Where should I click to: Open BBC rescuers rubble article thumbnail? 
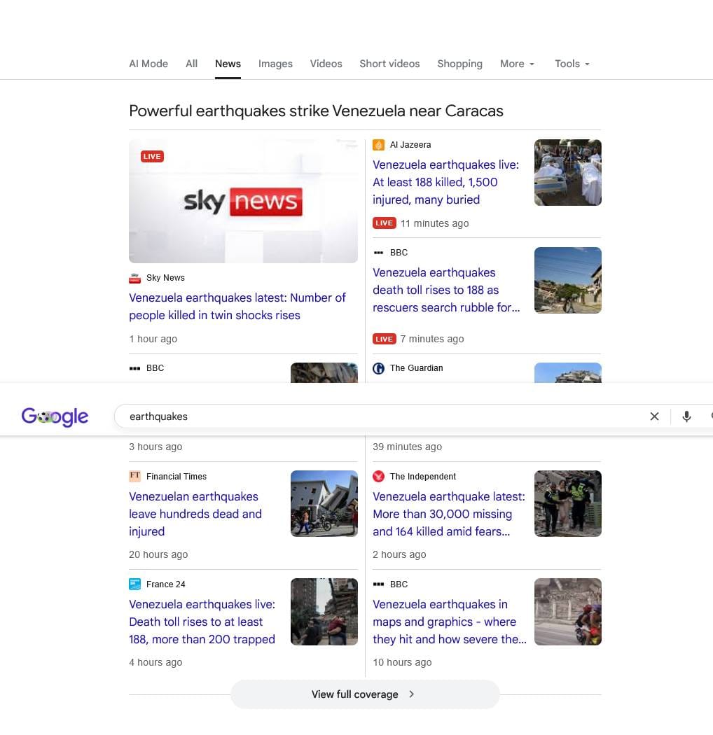[567, 280]
